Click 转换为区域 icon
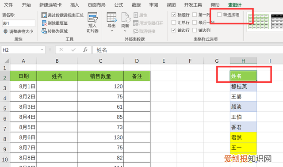 click(44, 31)
